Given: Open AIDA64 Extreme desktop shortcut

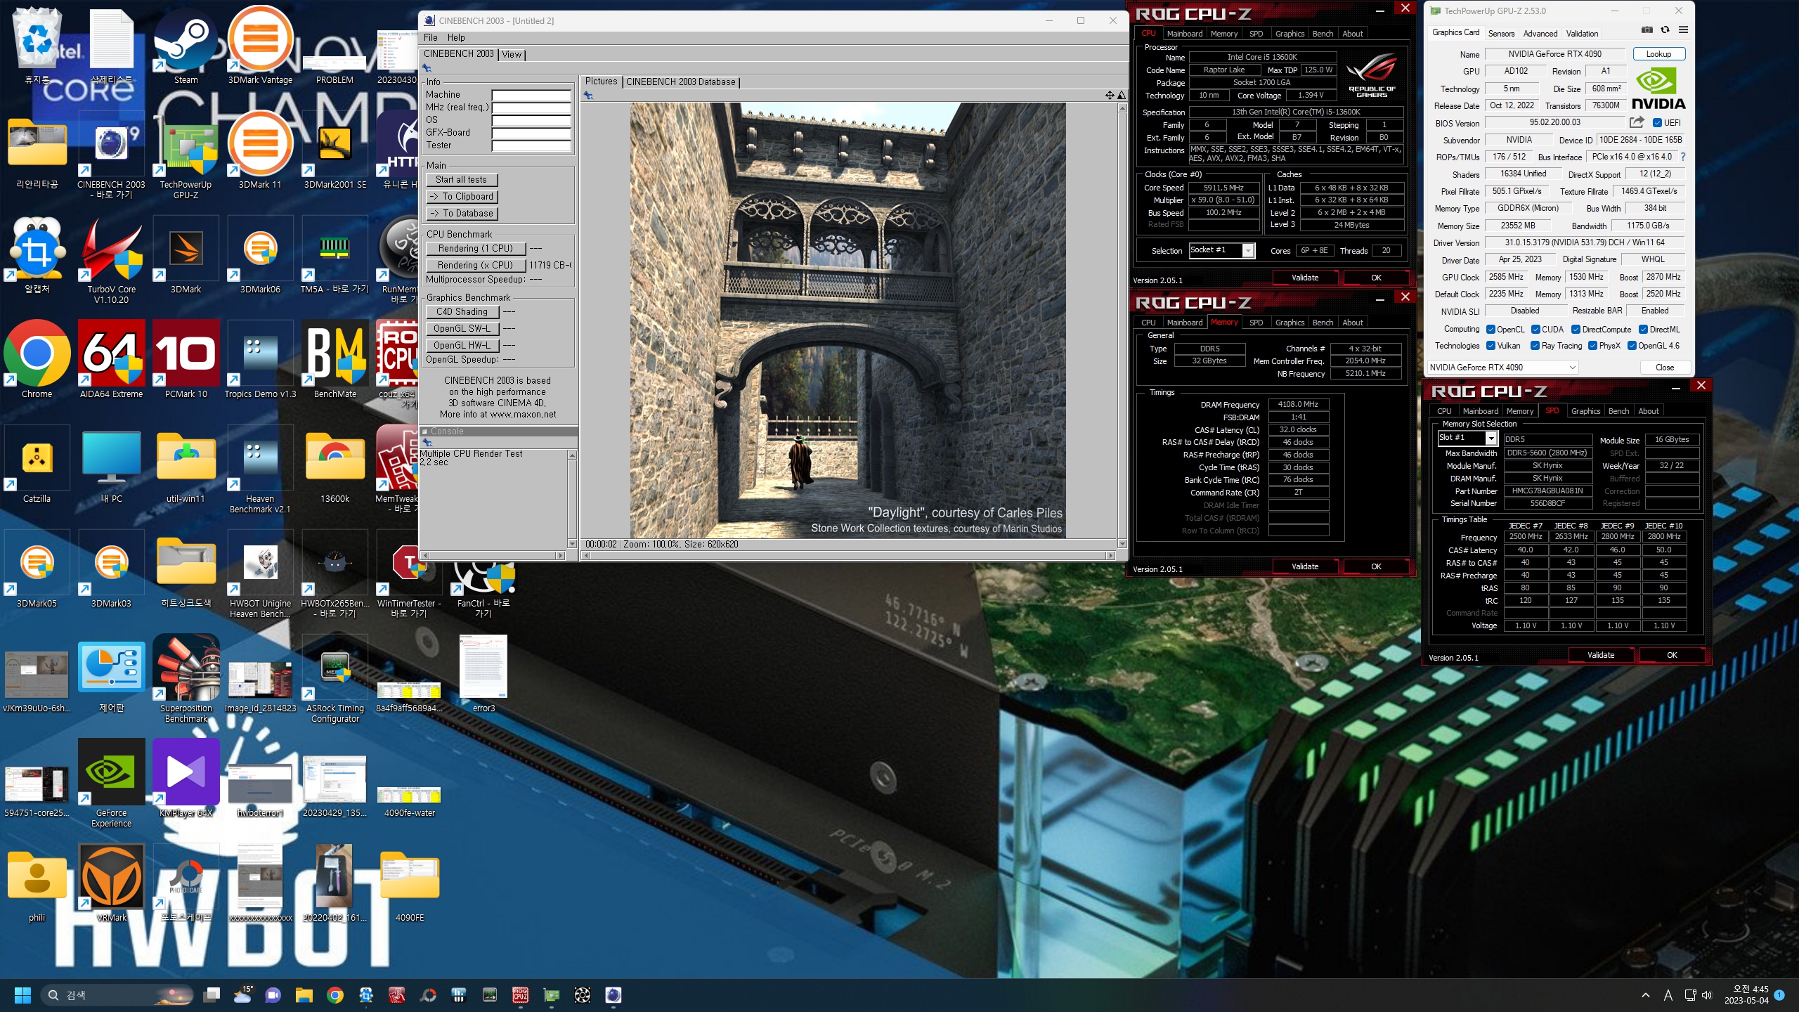Looking at the screenshot, I should click(x=111, y=358).
